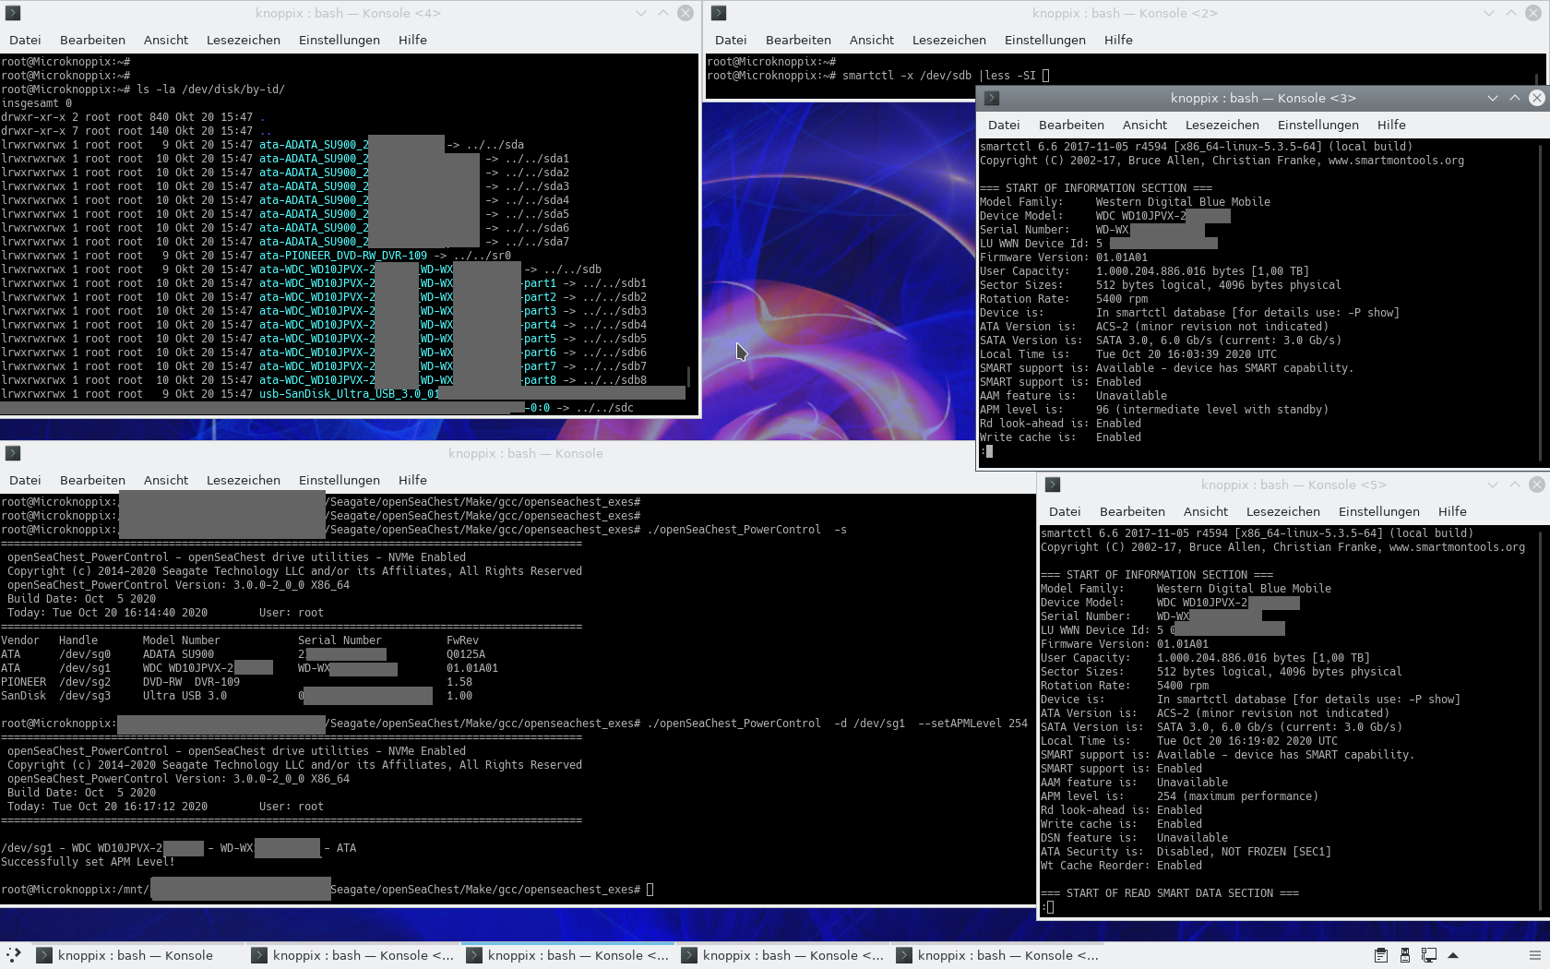The image size is (1550, 969).
Task: Open the network monitor icon in system tray
Action: point(1428,955)
